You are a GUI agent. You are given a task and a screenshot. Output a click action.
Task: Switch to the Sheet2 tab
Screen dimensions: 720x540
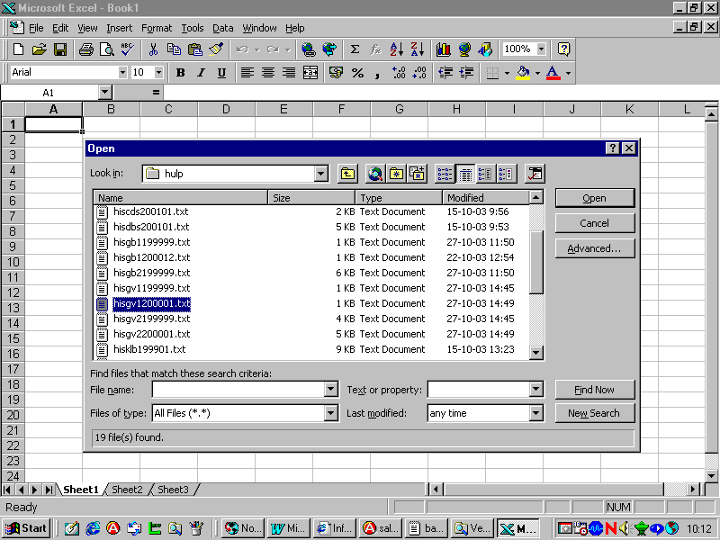[127, 490]
